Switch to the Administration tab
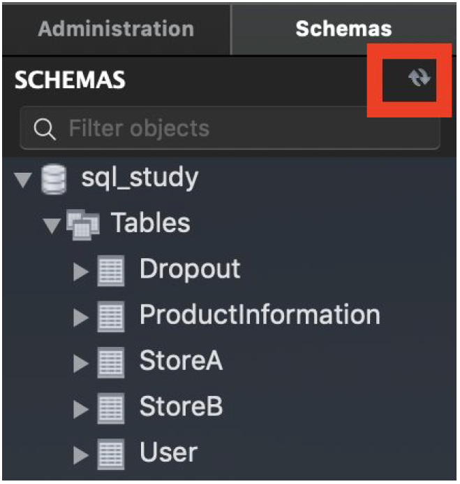 (x=116, y=29)
